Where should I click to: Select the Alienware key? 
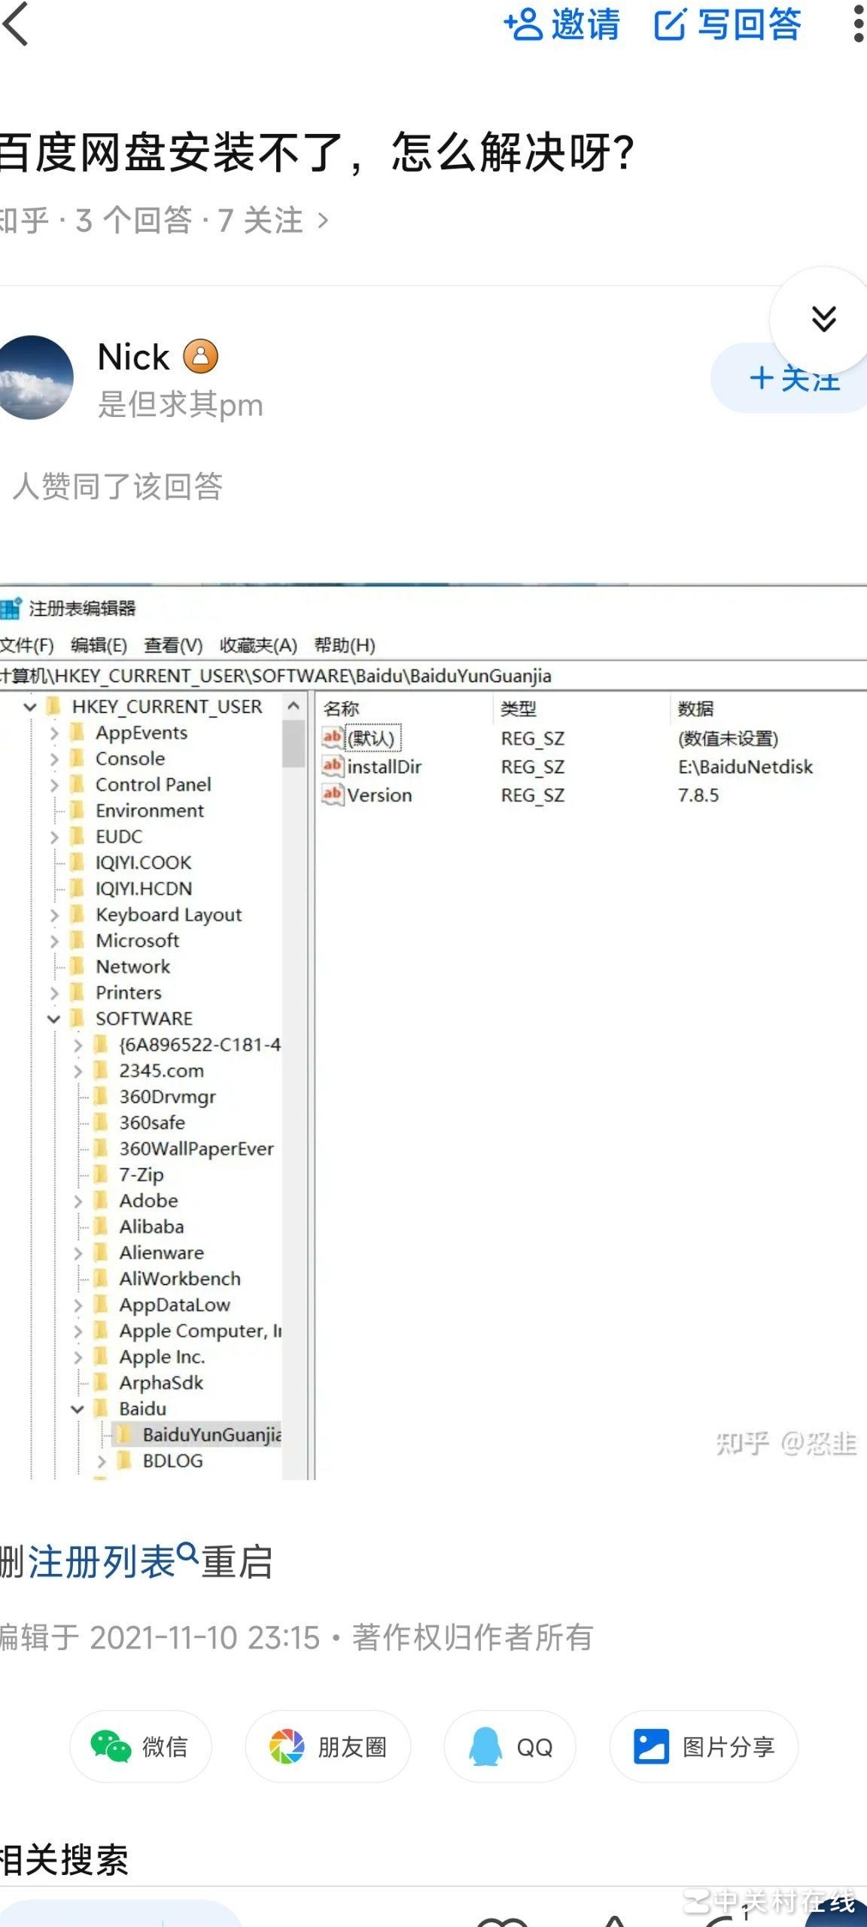point(161,1253)
